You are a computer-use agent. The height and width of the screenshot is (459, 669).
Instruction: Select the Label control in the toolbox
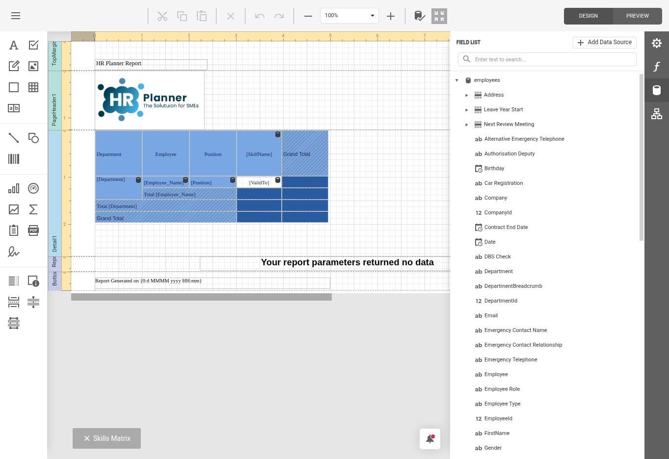pos(14,45)
